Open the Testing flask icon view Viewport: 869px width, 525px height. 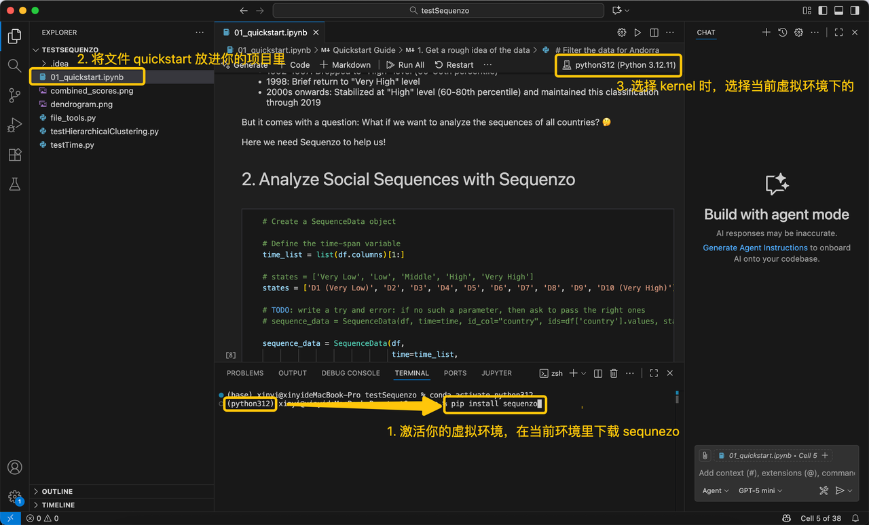[x=14, y=184]
